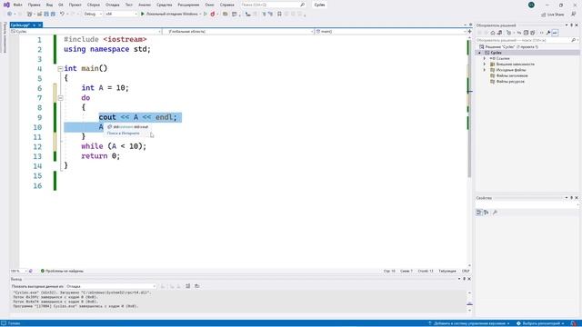Open the main() member dropdown
Image resolution: width=582 pixels, height=327 pixels.
390,32
